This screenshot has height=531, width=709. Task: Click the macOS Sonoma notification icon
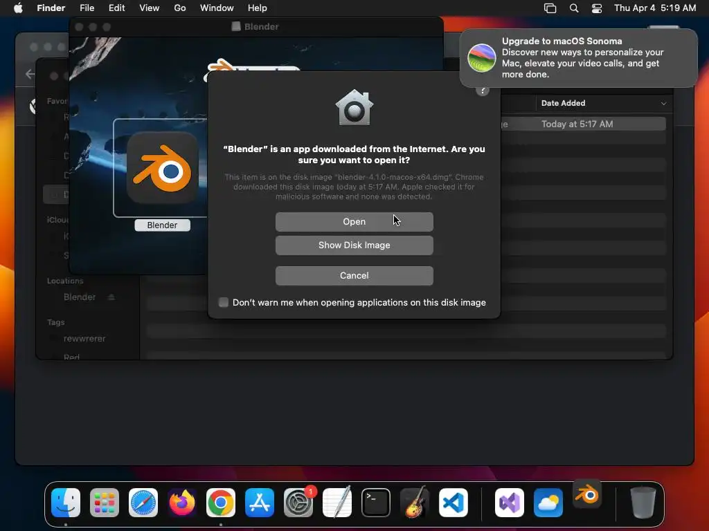(482, 58)
